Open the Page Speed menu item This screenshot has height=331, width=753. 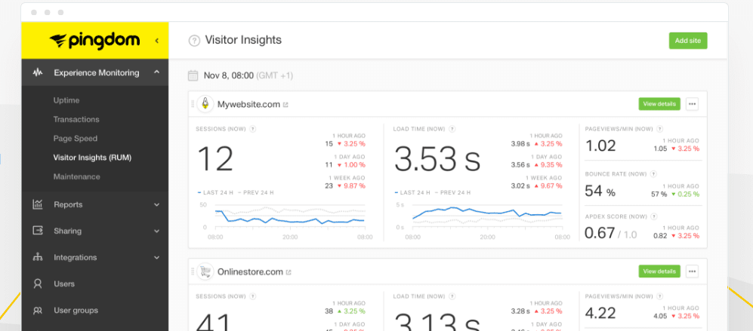(76, 139)
